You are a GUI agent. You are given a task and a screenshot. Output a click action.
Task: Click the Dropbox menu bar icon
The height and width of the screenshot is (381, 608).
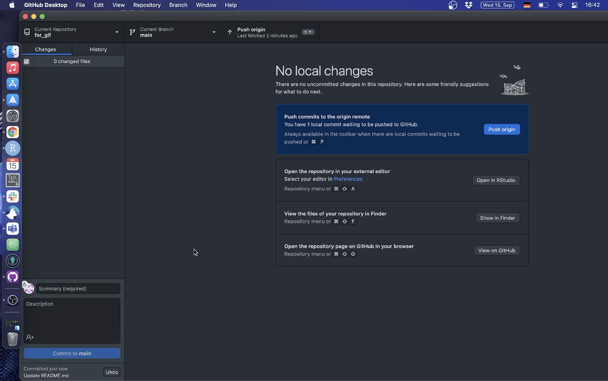pyautogui.click(x=469, y=5)
